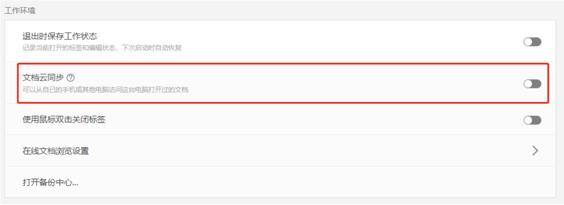Enable 退出时保存工作状态 switch
This screenshot has height=205, width=564.
532,42
